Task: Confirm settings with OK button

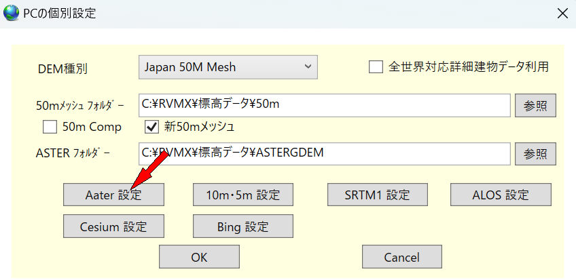Action: click(x=199, y=257)
